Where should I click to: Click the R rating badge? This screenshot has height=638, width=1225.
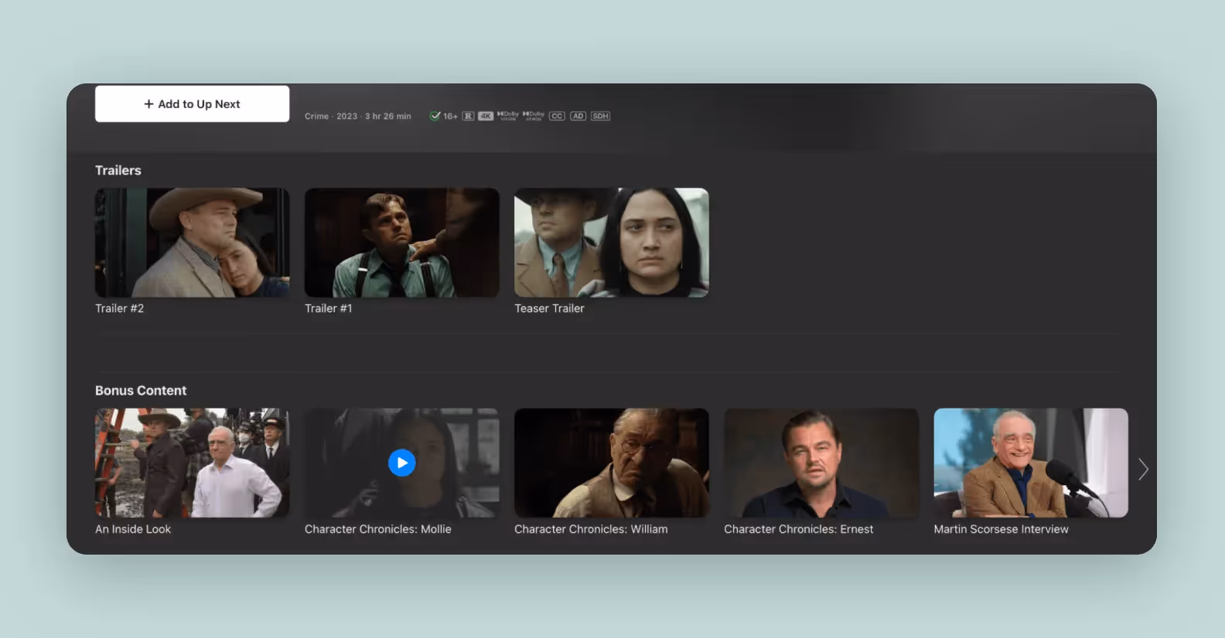tap(468, 116)
